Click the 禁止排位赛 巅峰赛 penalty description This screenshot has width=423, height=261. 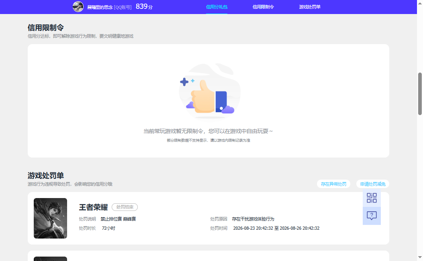(118, 219)
